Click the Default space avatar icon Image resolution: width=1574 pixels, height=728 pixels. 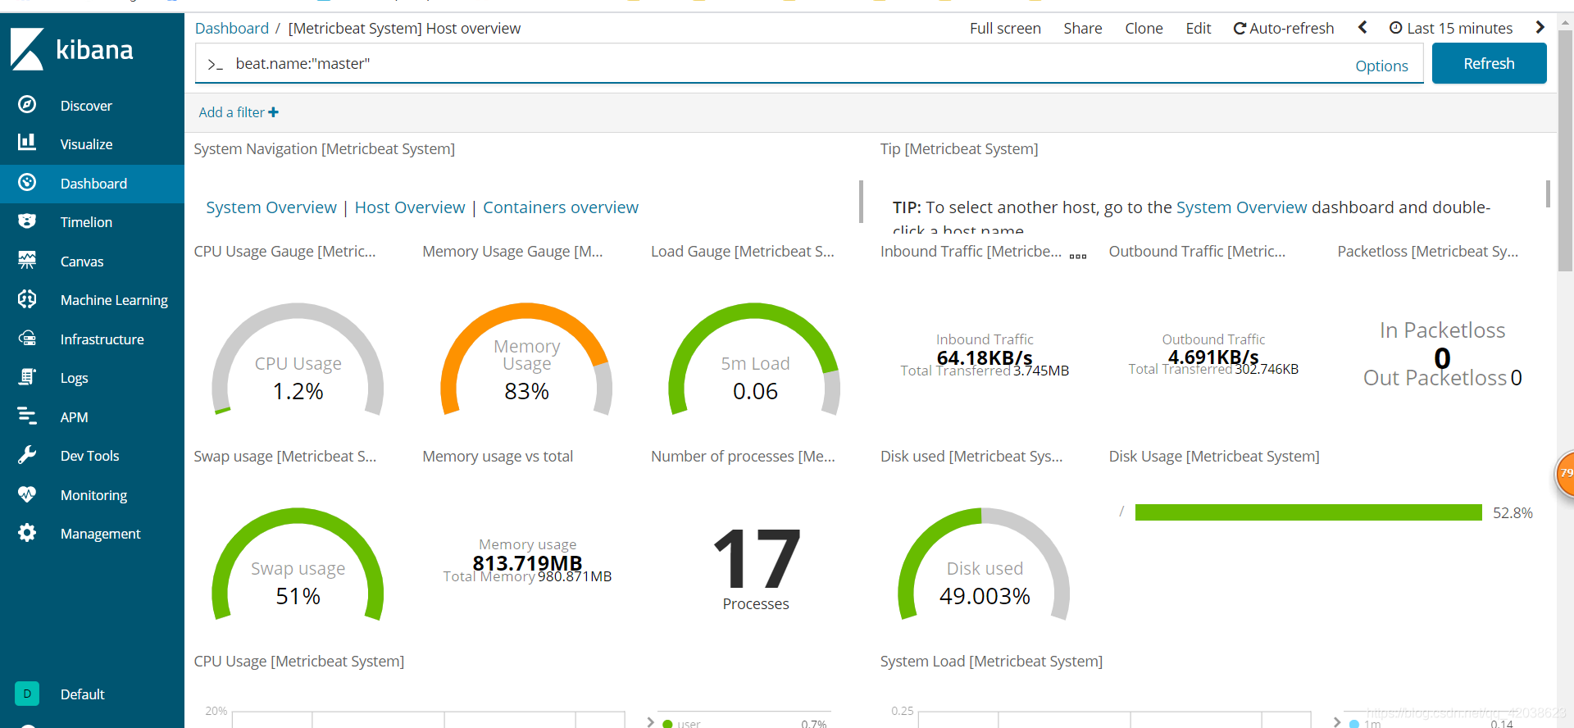(x=27, y=694)
